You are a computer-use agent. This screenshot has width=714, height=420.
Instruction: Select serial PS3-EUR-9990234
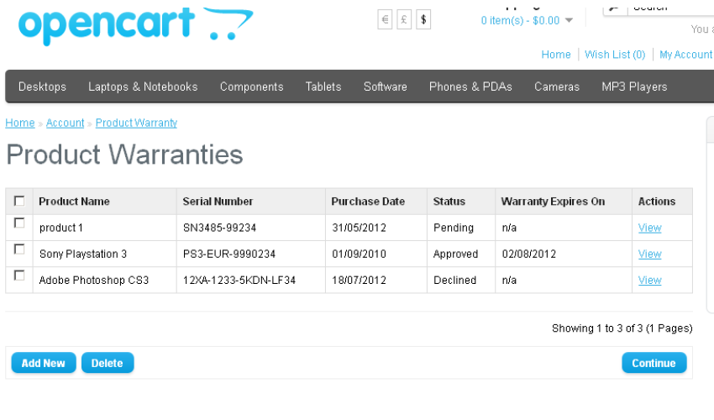pos(229,255)
